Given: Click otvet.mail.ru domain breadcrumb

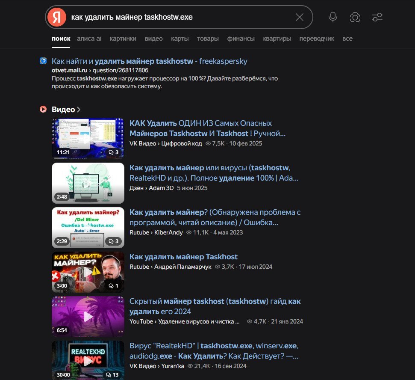Looking at the screenshot, I should click(x=69, y=70).
